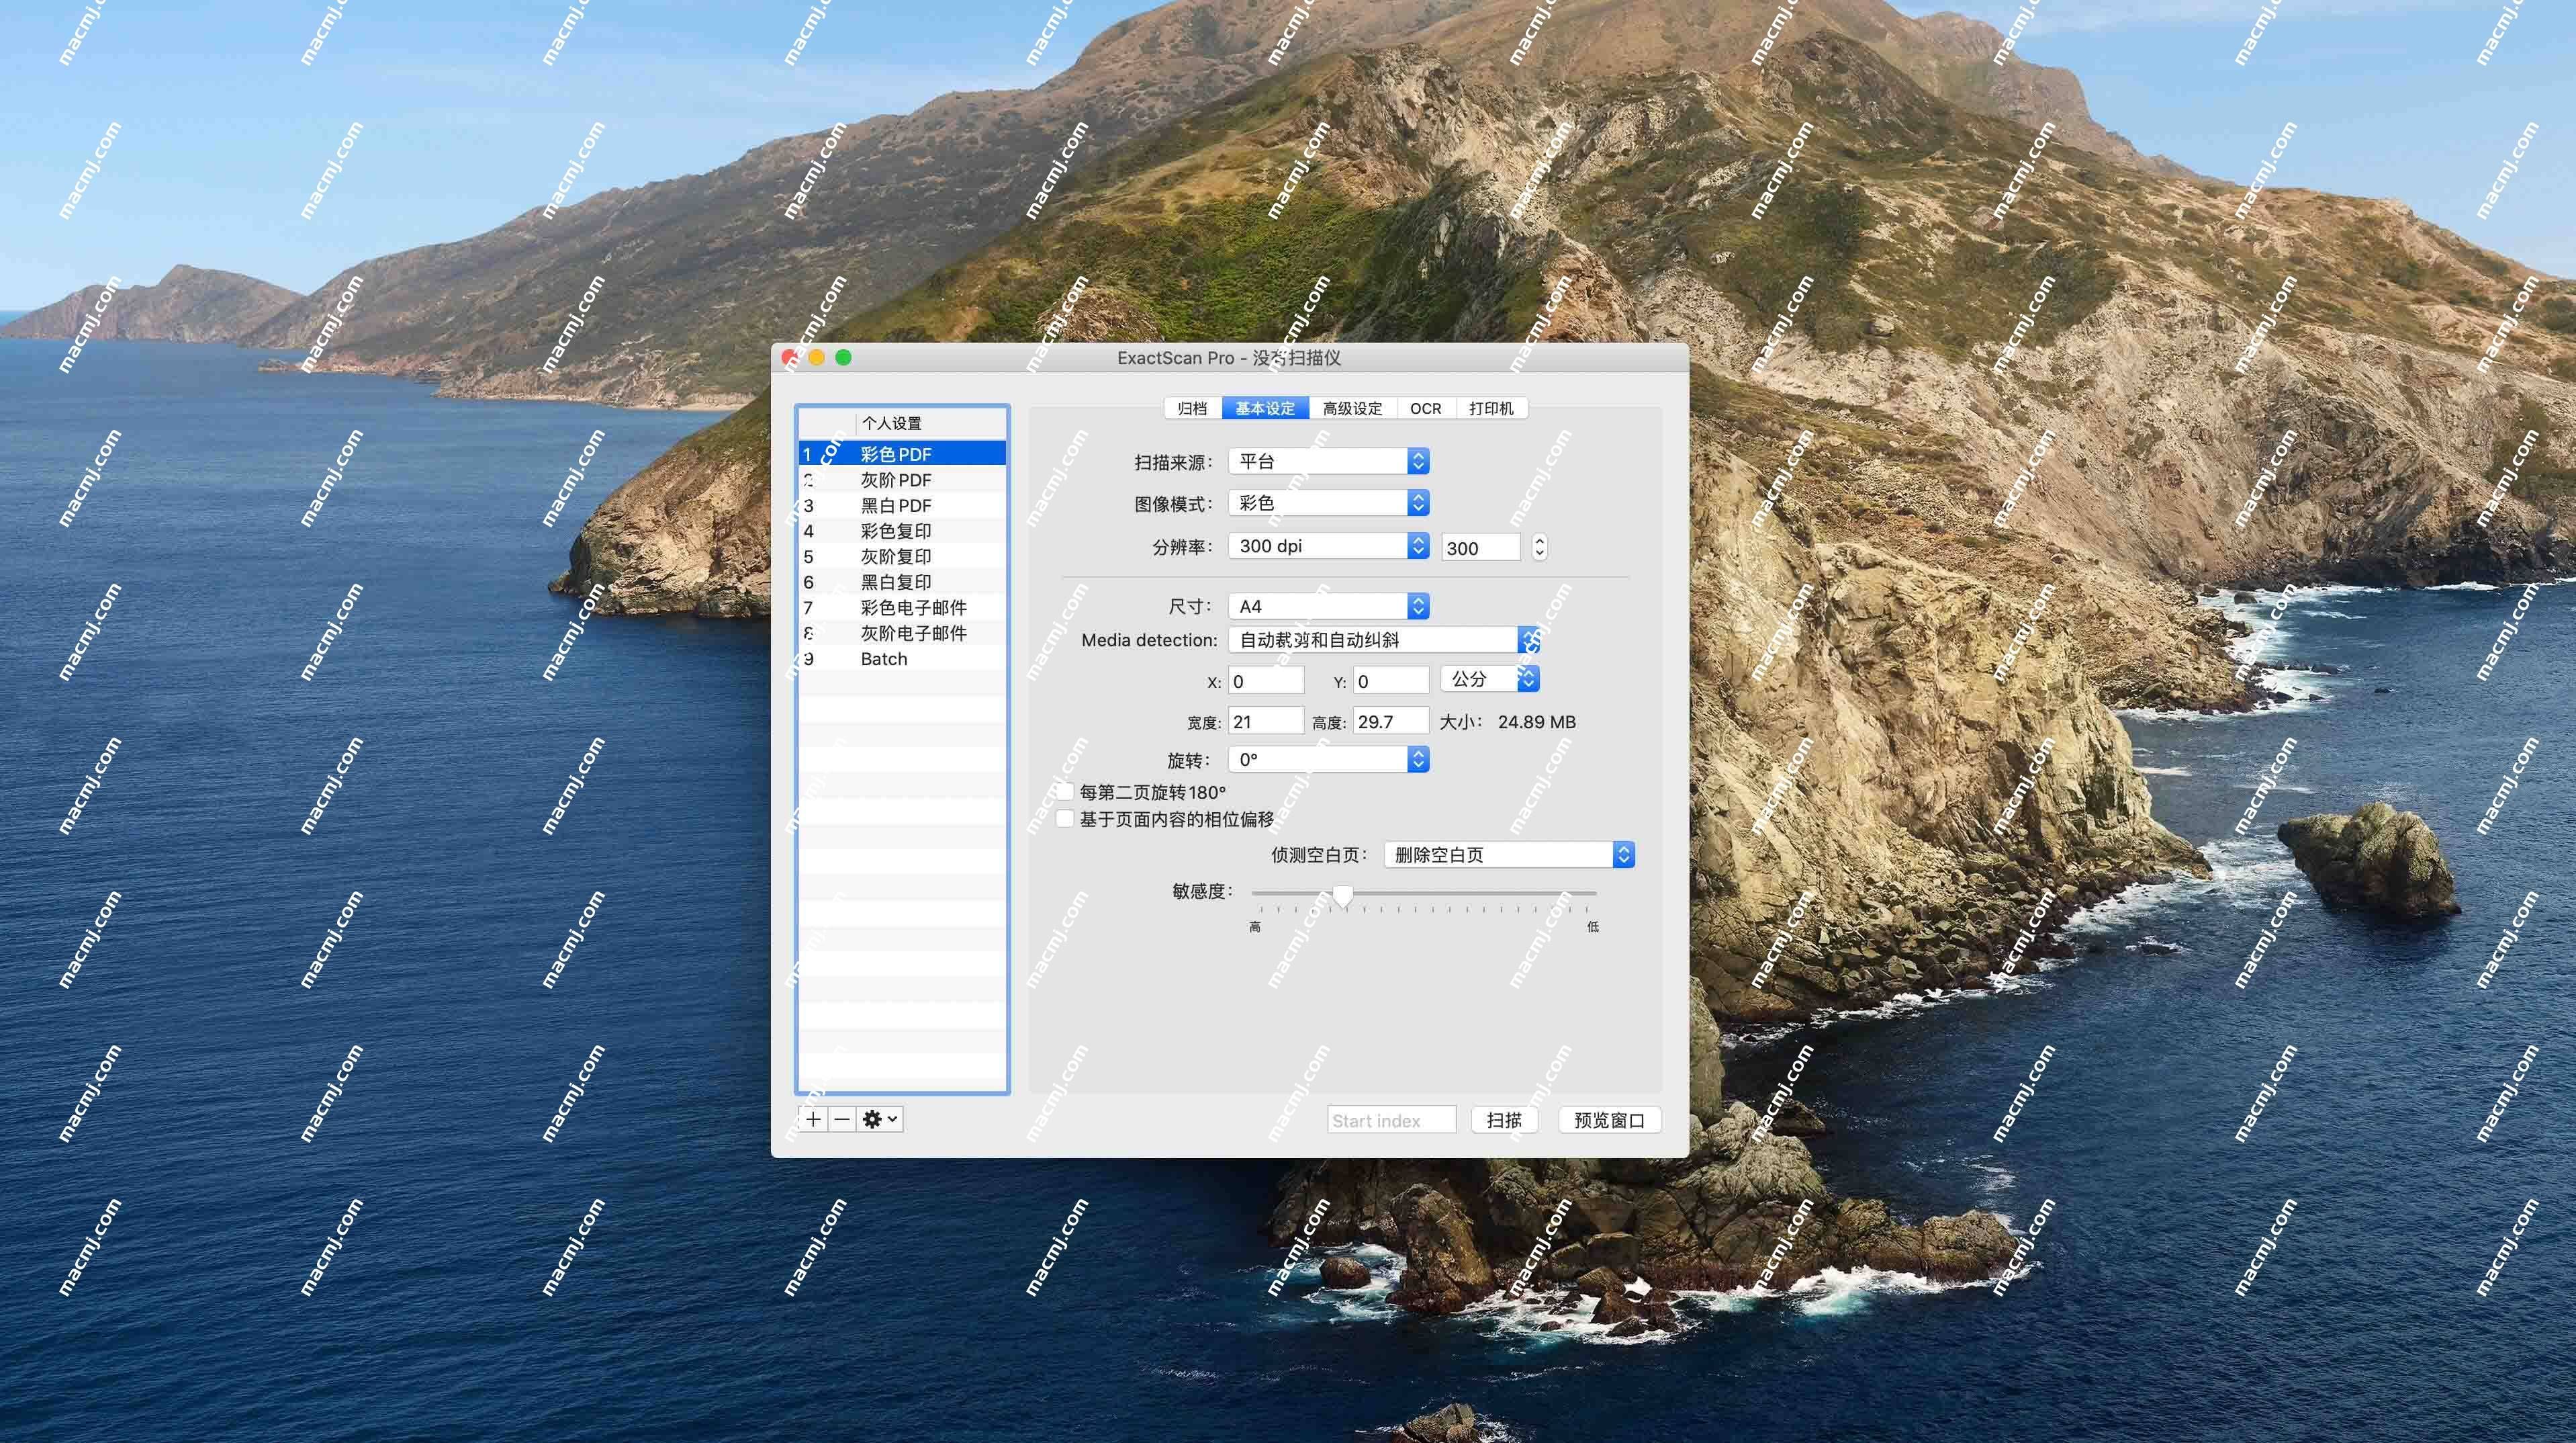Click the Start index input field

(x=1391, y=1121)
